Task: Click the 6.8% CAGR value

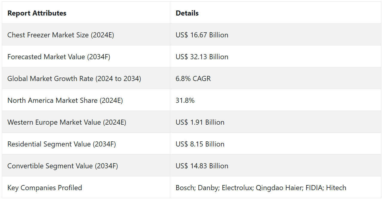Action: point(193,79)
